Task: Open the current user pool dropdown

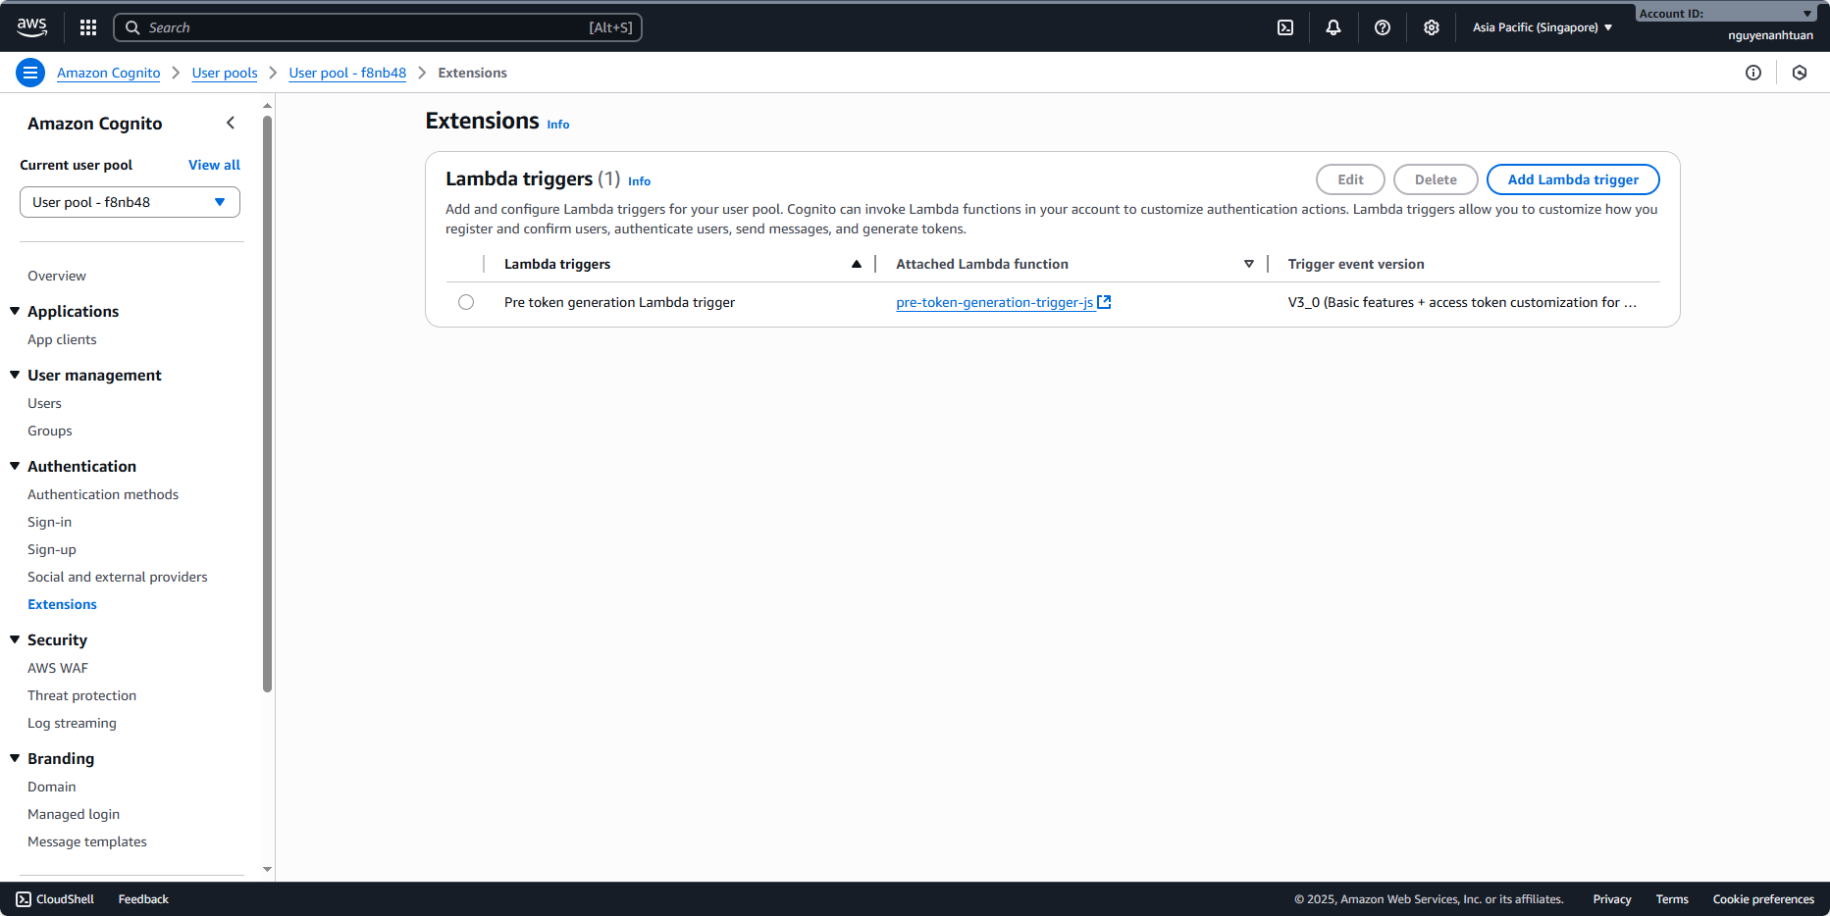Action: (130, 202)
